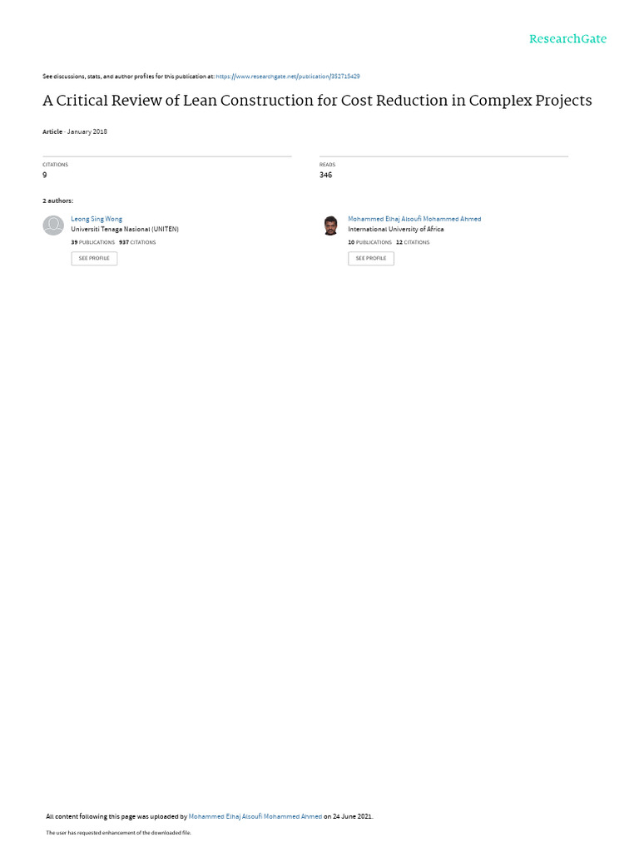Click the requested enhancement notice at the bottom
Screen dimensions: 639x852
coord(118,832)
